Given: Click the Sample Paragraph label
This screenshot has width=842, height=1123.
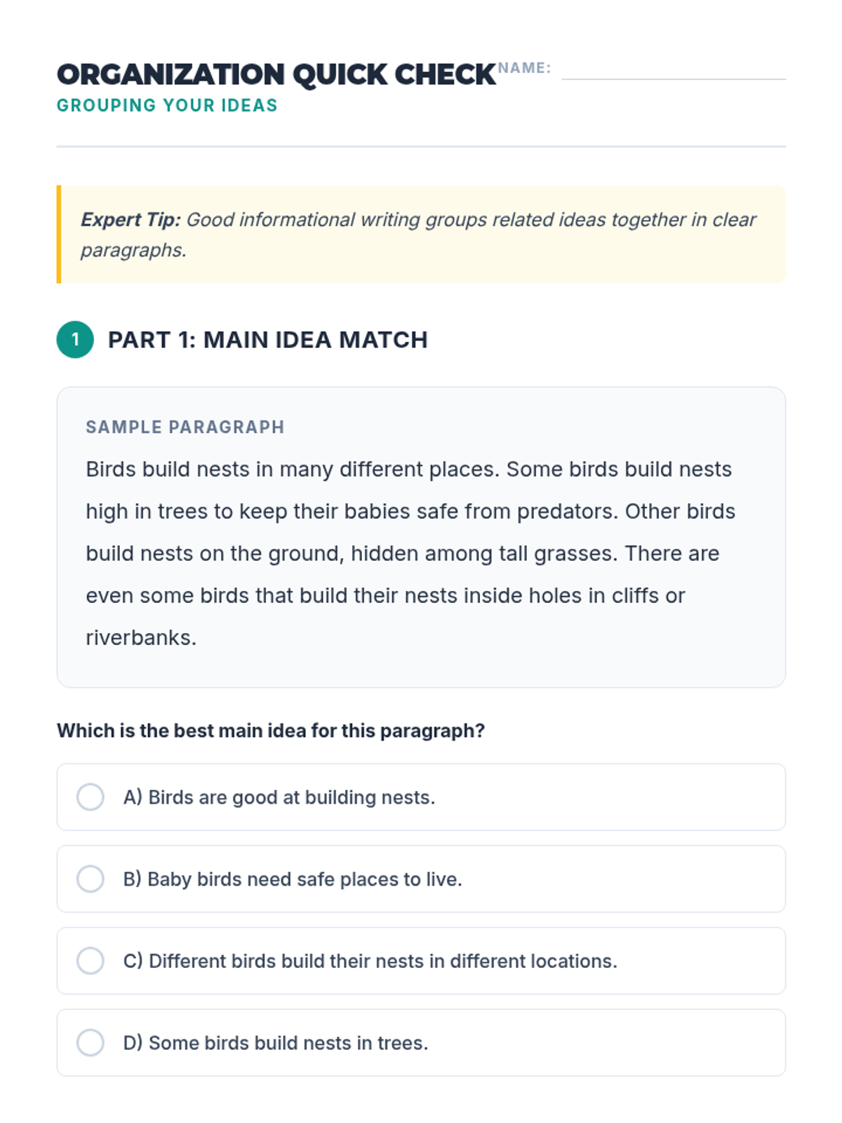Looking at the screenshot, I should [185, 427].
